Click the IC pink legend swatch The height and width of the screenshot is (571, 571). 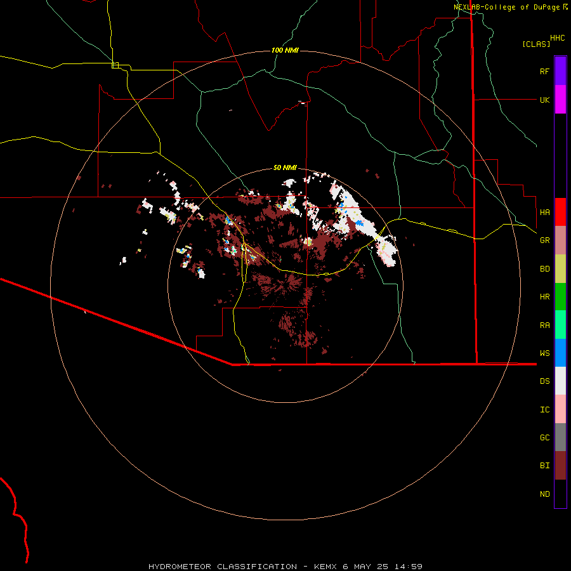pos(560,409)
